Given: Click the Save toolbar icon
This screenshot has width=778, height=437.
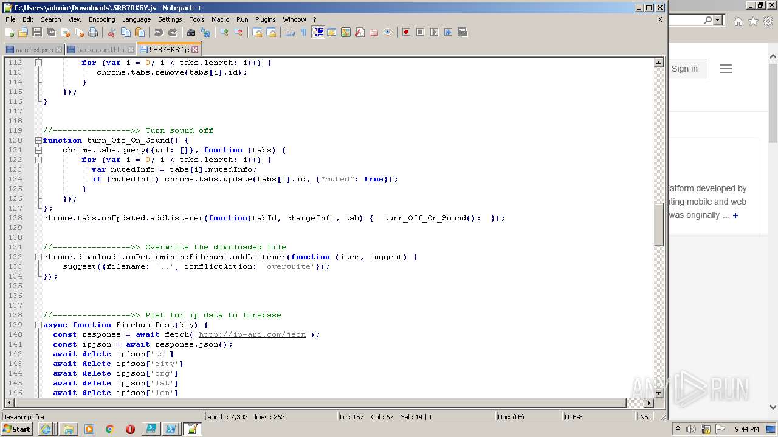Looking at the screenshot, I should 37,32.
